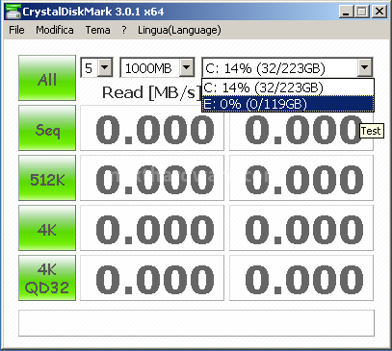The height and width of the screenshot is (351, 392).
Task: Run all benchmarks with the All button
Action: 47,78
